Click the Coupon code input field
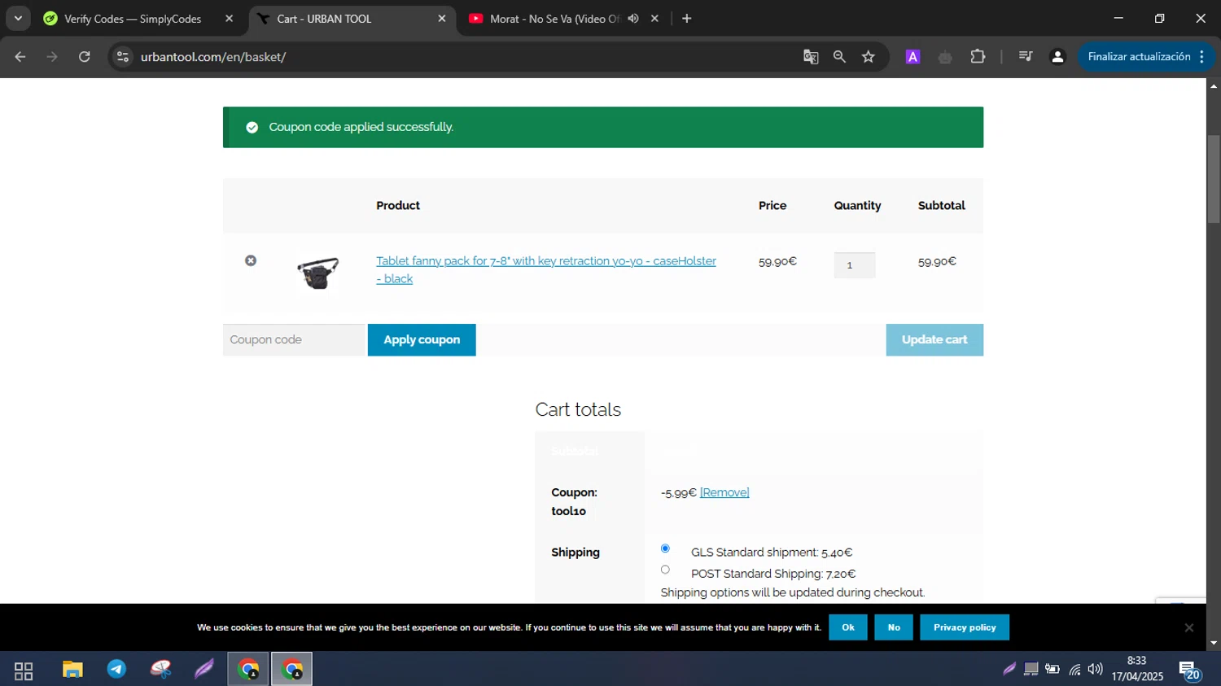This screenshot has width=1221, height=686. 295,340
